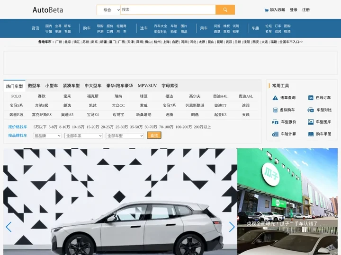This screenshot has width=341, height=255.
Task: Go to next slide with right arrow
Action: click(232, 227)
